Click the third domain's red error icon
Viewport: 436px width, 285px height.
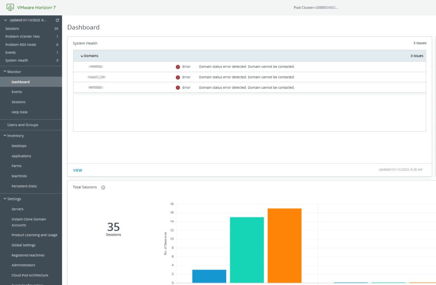pos(178,87)
